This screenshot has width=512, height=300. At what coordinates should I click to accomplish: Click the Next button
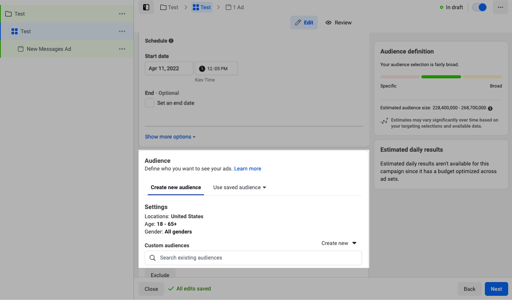(496, 289)
